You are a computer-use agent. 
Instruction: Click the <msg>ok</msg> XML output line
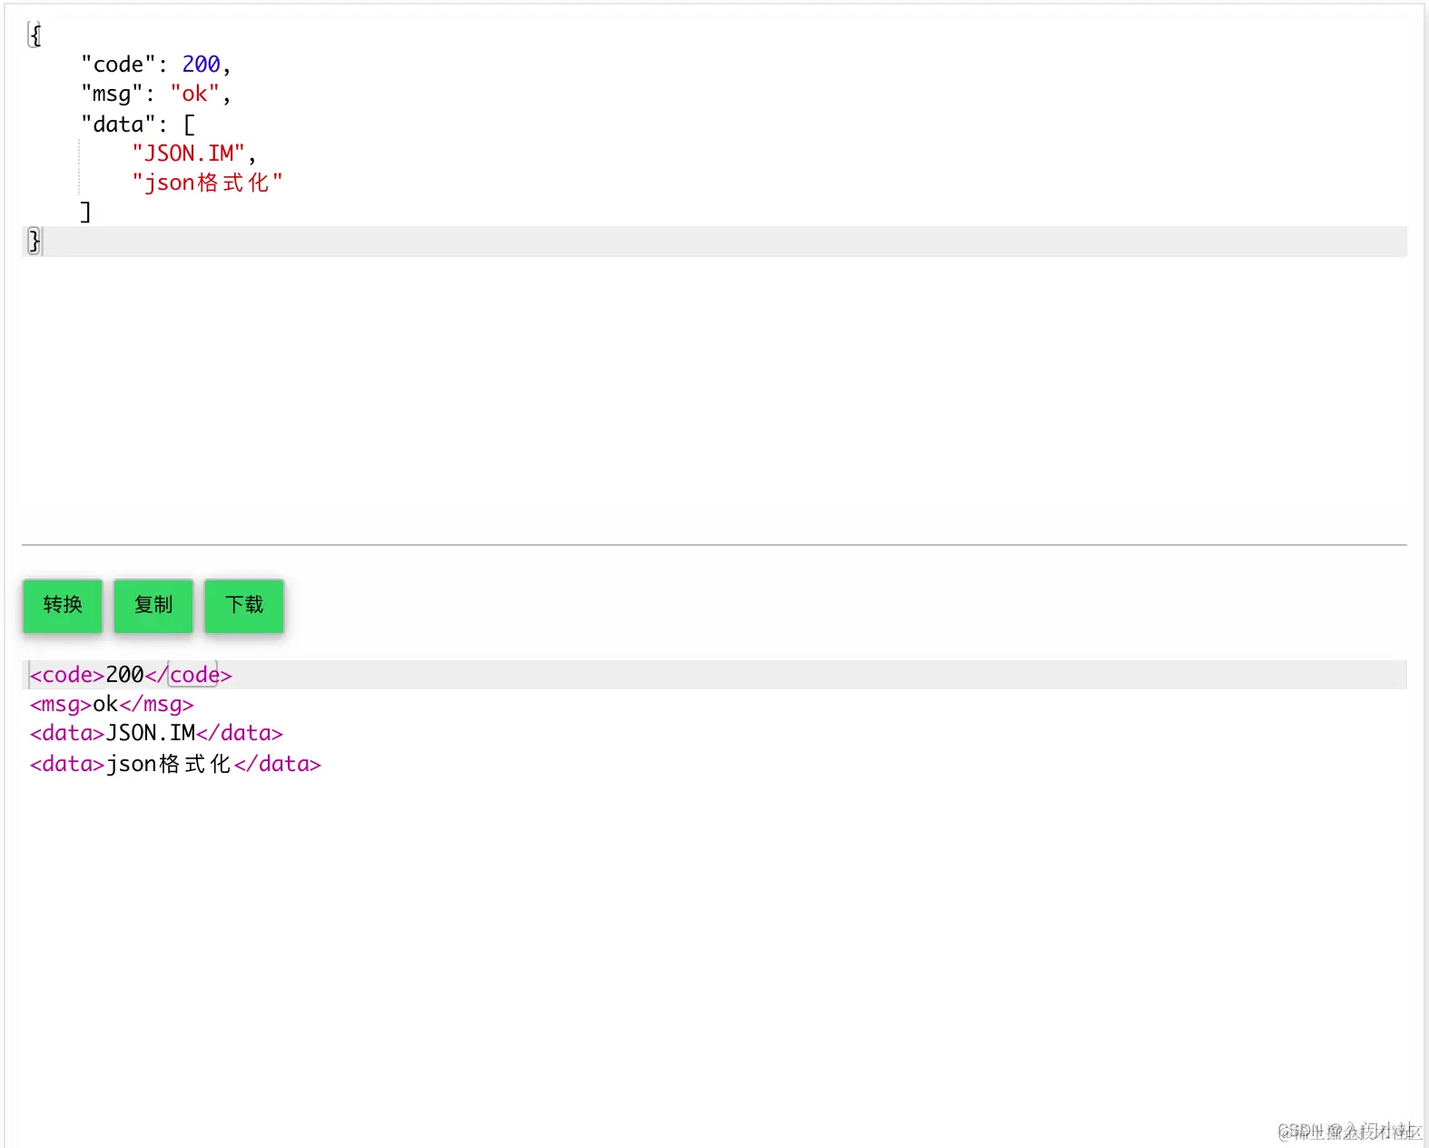coord(112,704)
